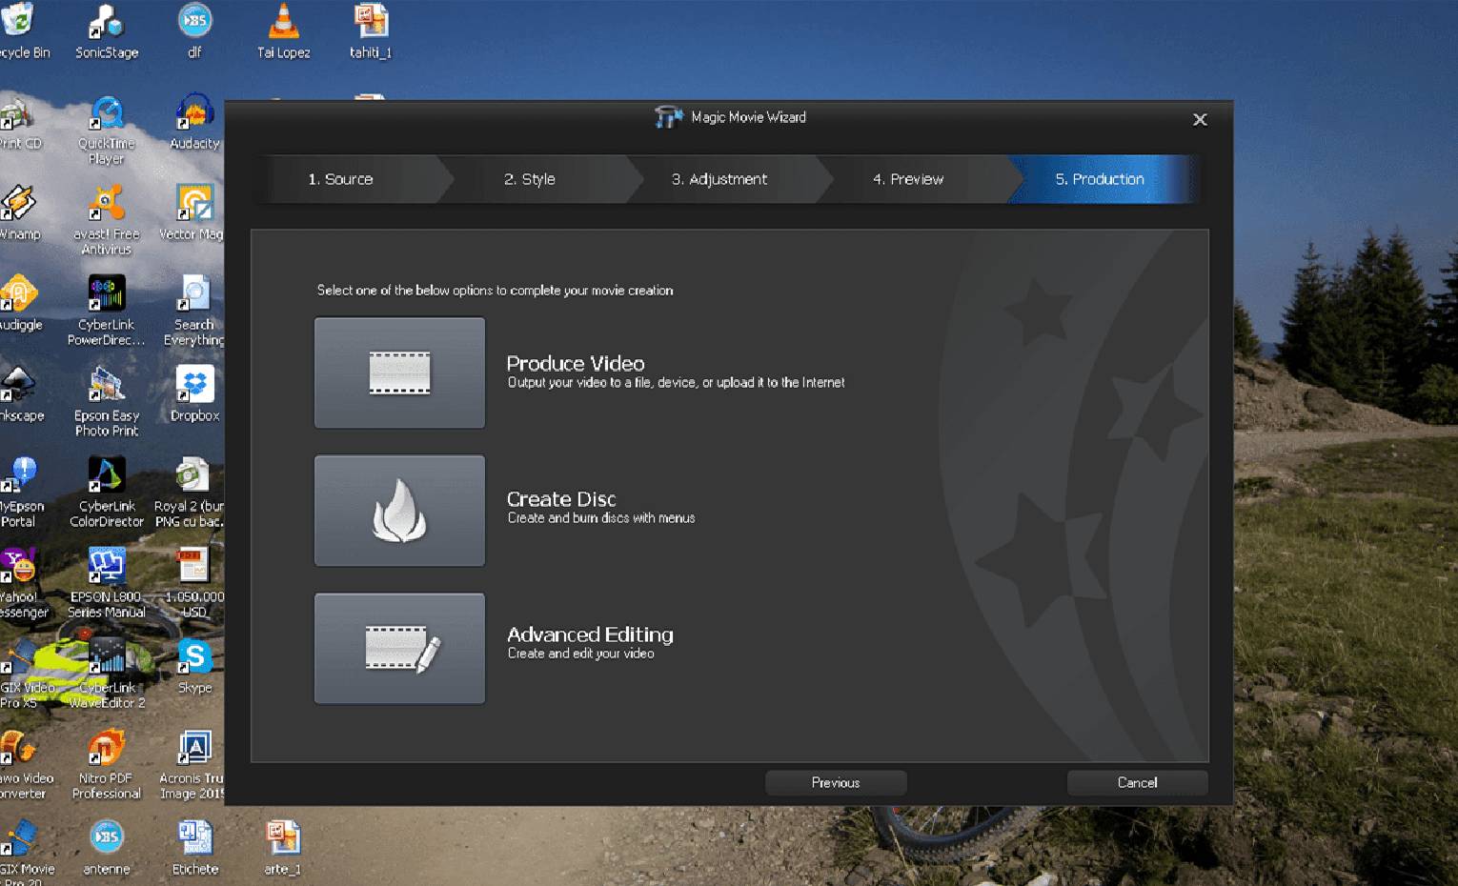The width and height of the screenshot is (1458, 886).
Task: Open Advanced Editing mode
Action: pos(399,648)
